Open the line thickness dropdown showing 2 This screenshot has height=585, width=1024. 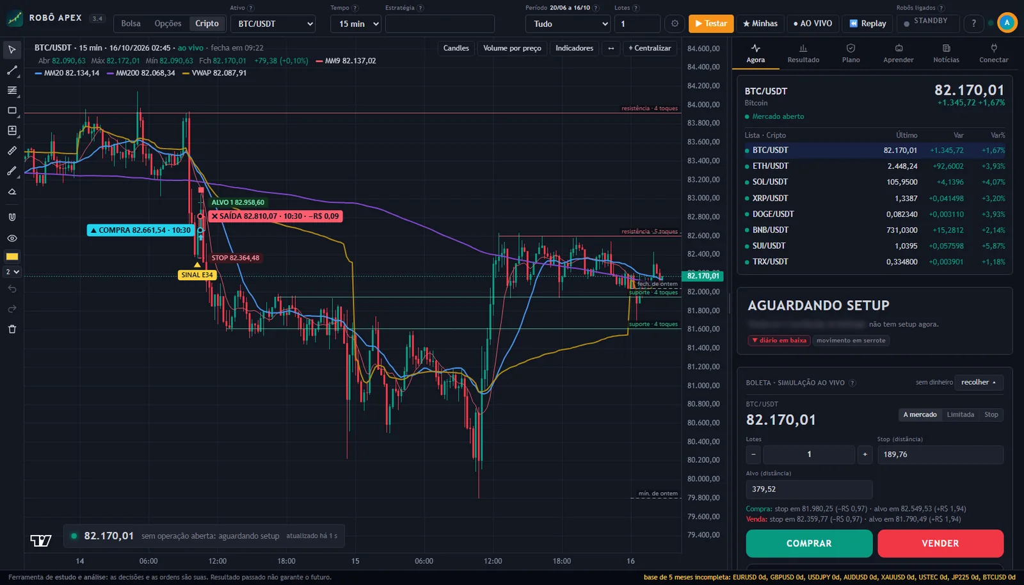[x=12, y=272]
